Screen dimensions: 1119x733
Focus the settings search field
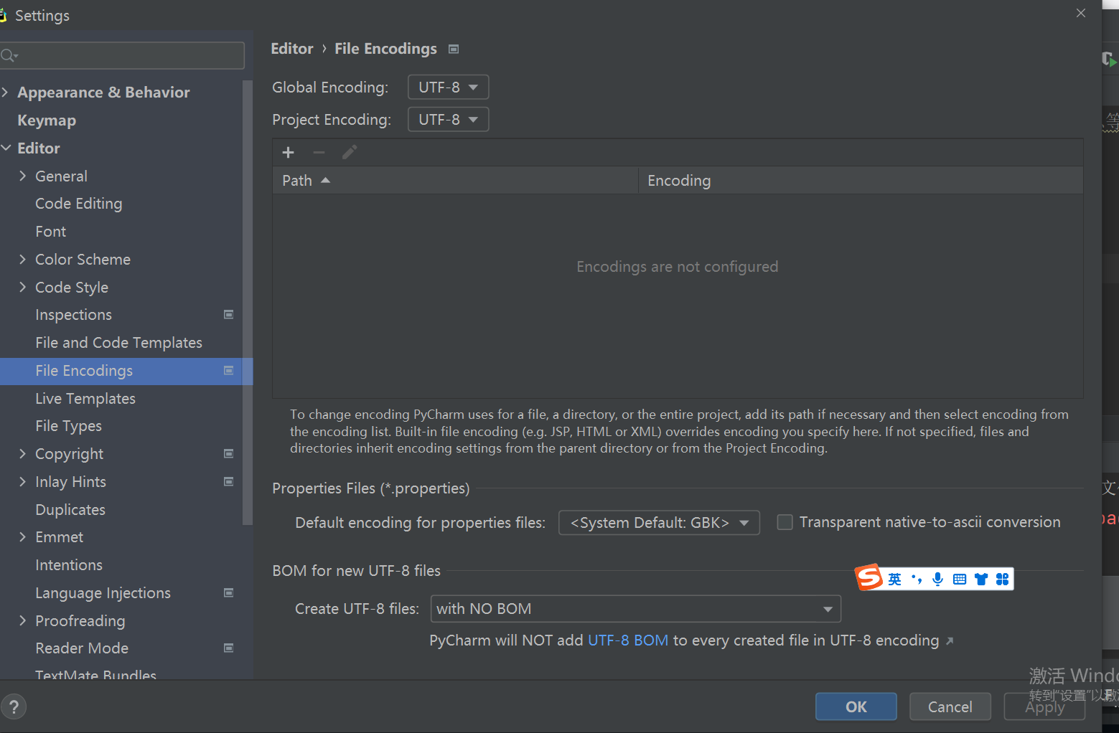(122, 55)
